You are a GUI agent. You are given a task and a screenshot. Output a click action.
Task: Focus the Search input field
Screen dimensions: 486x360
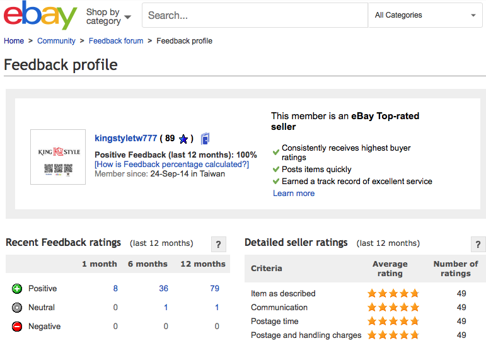pos(255,15)
